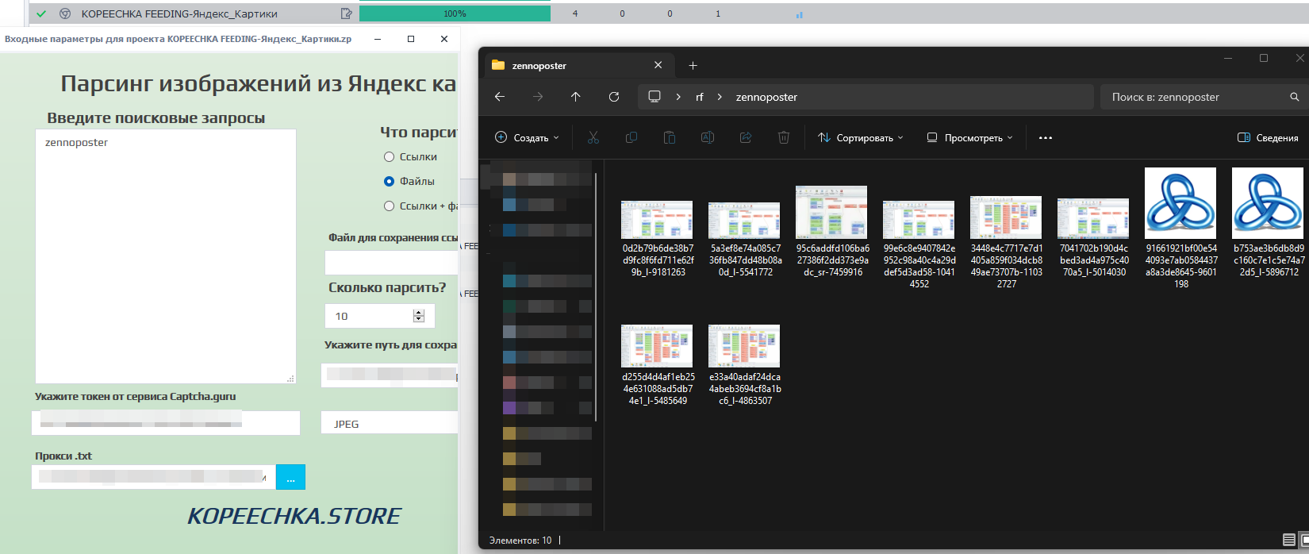Image resolution: width=1309 pixels, height=554 pixels.
Task: Add a new Explorer tab
Action: [x=693, y=65]
